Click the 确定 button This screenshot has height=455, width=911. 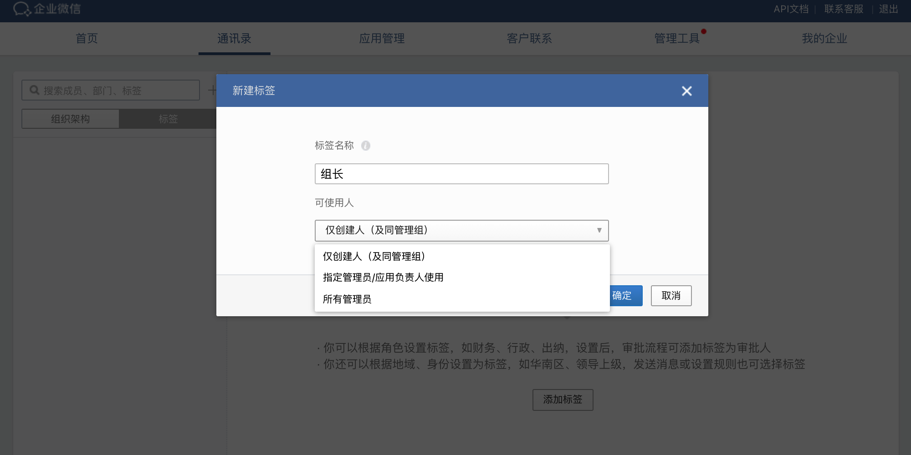coord(625,296)
